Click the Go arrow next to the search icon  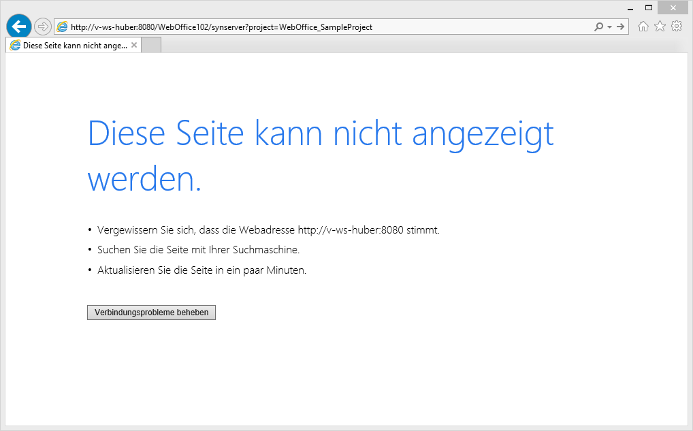(620, 27)
